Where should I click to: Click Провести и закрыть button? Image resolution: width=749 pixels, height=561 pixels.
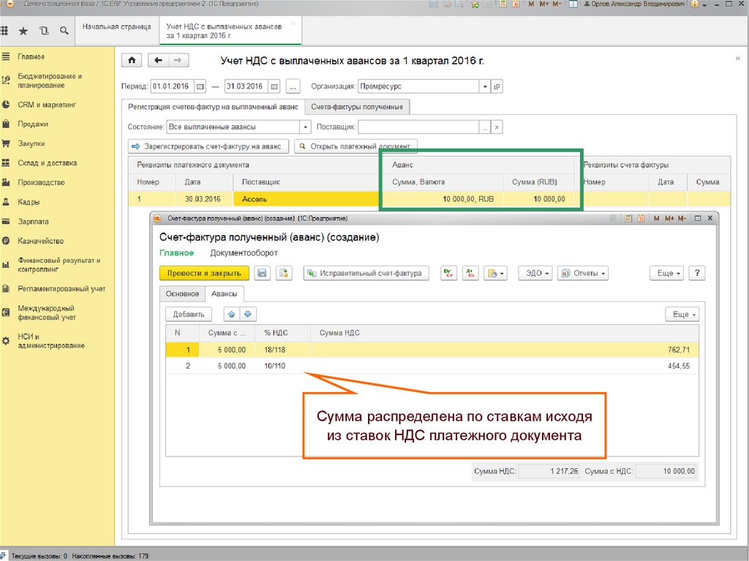point(204,273)
